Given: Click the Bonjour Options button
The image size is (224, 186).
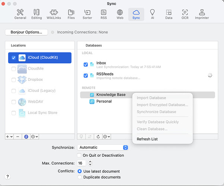Looking at the screenshot, I should click(26, 32).
